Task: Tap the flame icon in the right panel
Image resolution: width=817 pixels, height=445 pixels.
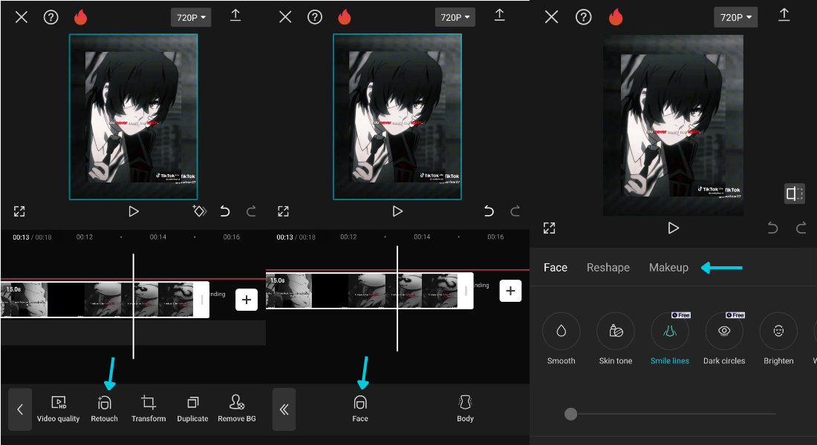Action: 616,17
